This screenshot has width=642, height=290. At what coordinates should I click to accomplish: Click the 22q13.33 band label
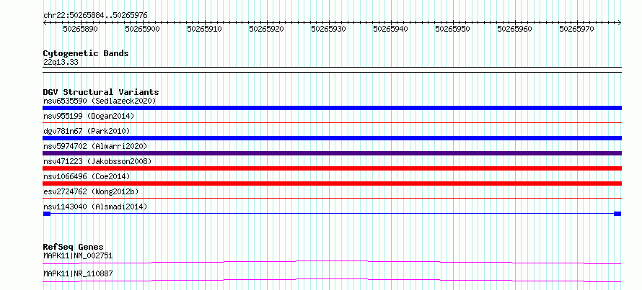[61, 63]
